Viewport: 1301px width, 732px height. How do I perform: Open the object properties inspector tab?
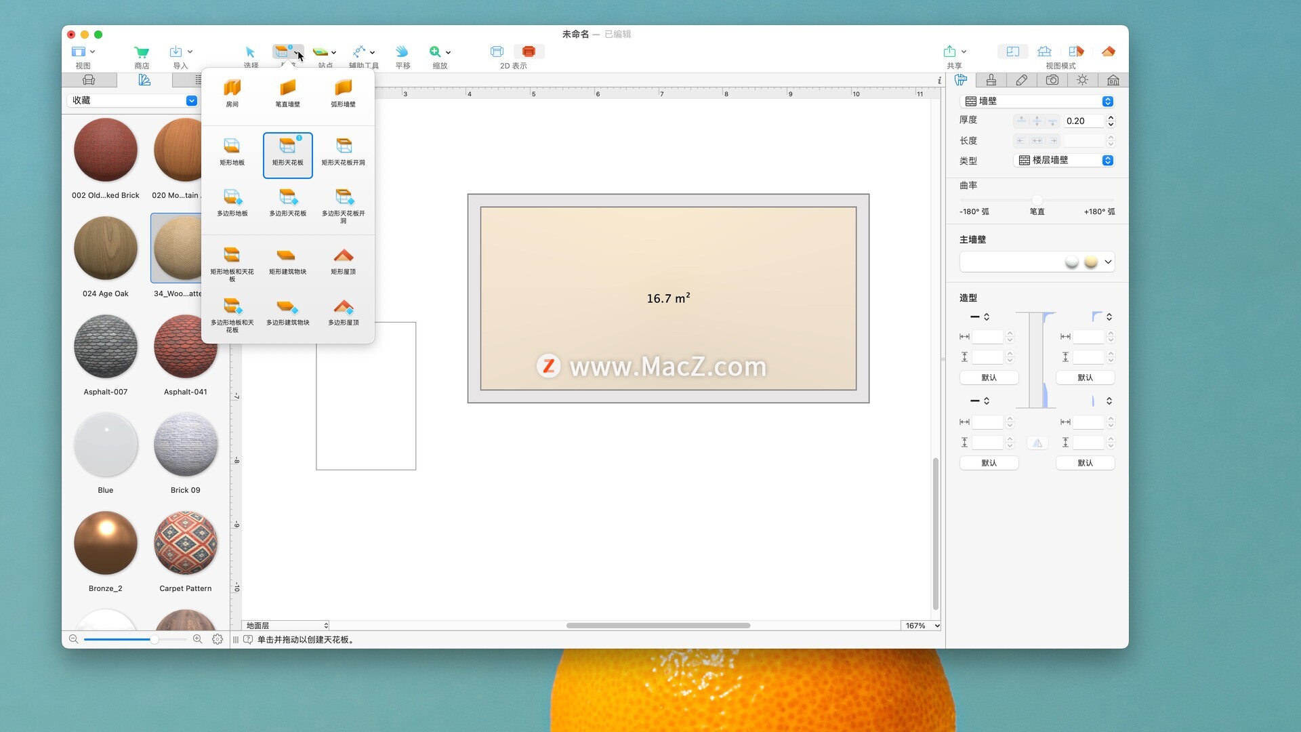coord(961,80)
